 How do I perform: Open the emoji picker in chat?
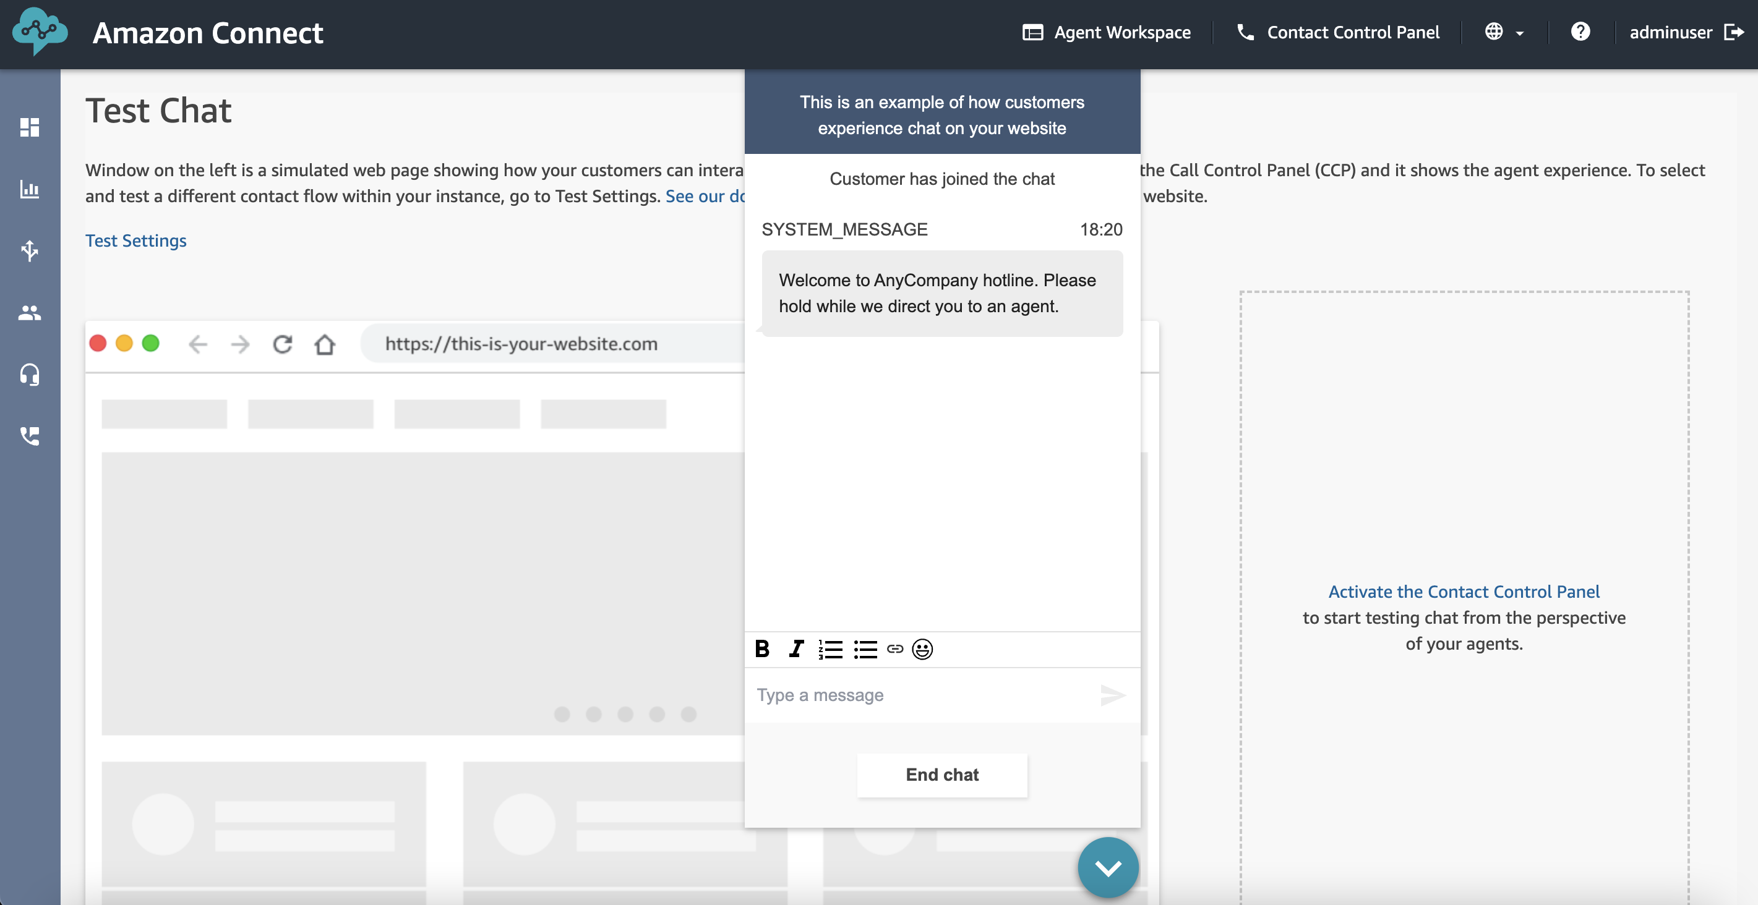pyautogui.click(x=922, y=648)
